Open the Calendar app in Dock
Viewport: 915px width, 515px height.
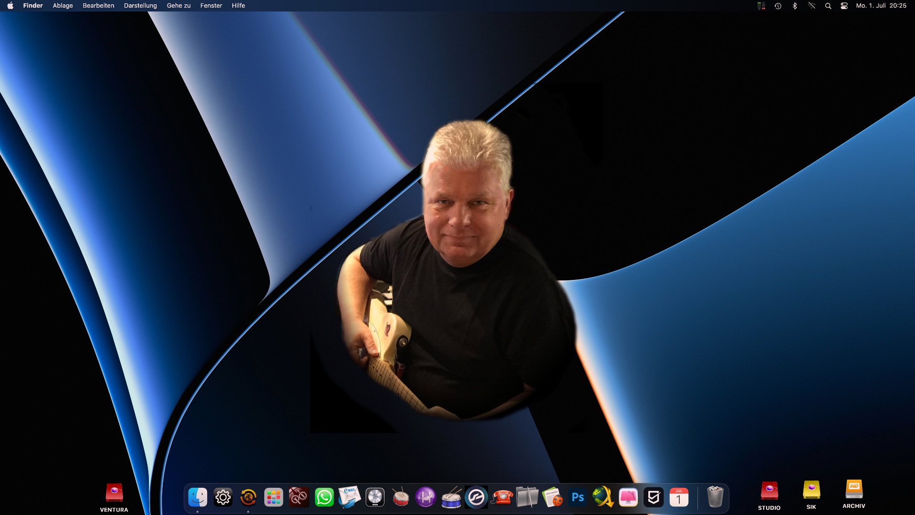(x=679, y=497)
